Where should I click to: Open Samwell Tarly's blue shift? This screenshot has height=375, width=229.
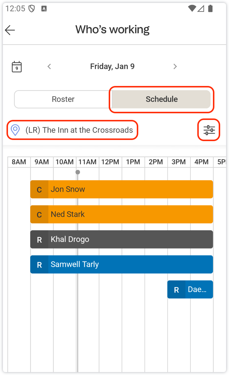coord(130,265)
